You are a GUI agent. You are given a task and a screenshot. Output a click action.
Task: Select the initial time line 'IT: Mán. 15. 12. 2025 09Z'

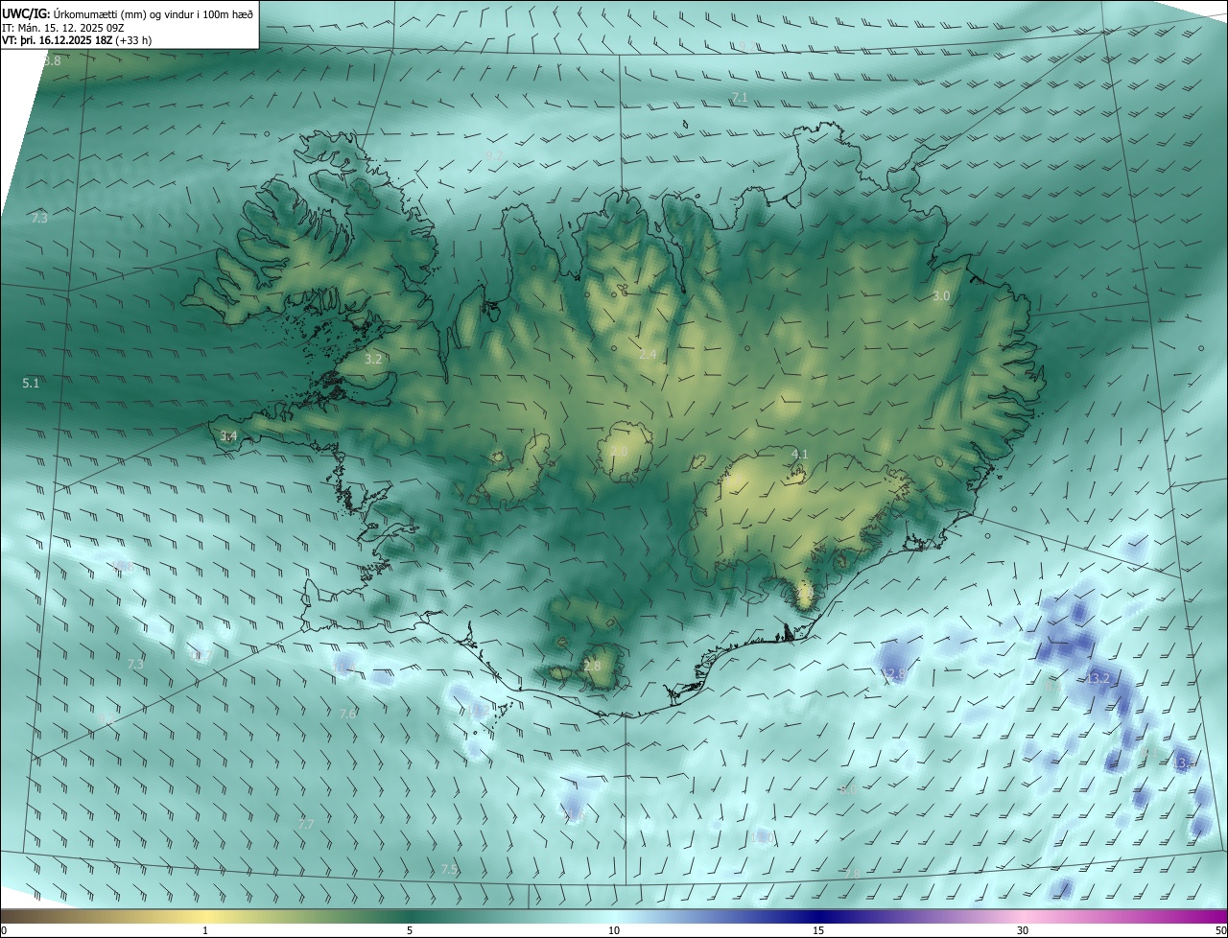(x=63, y=27)
